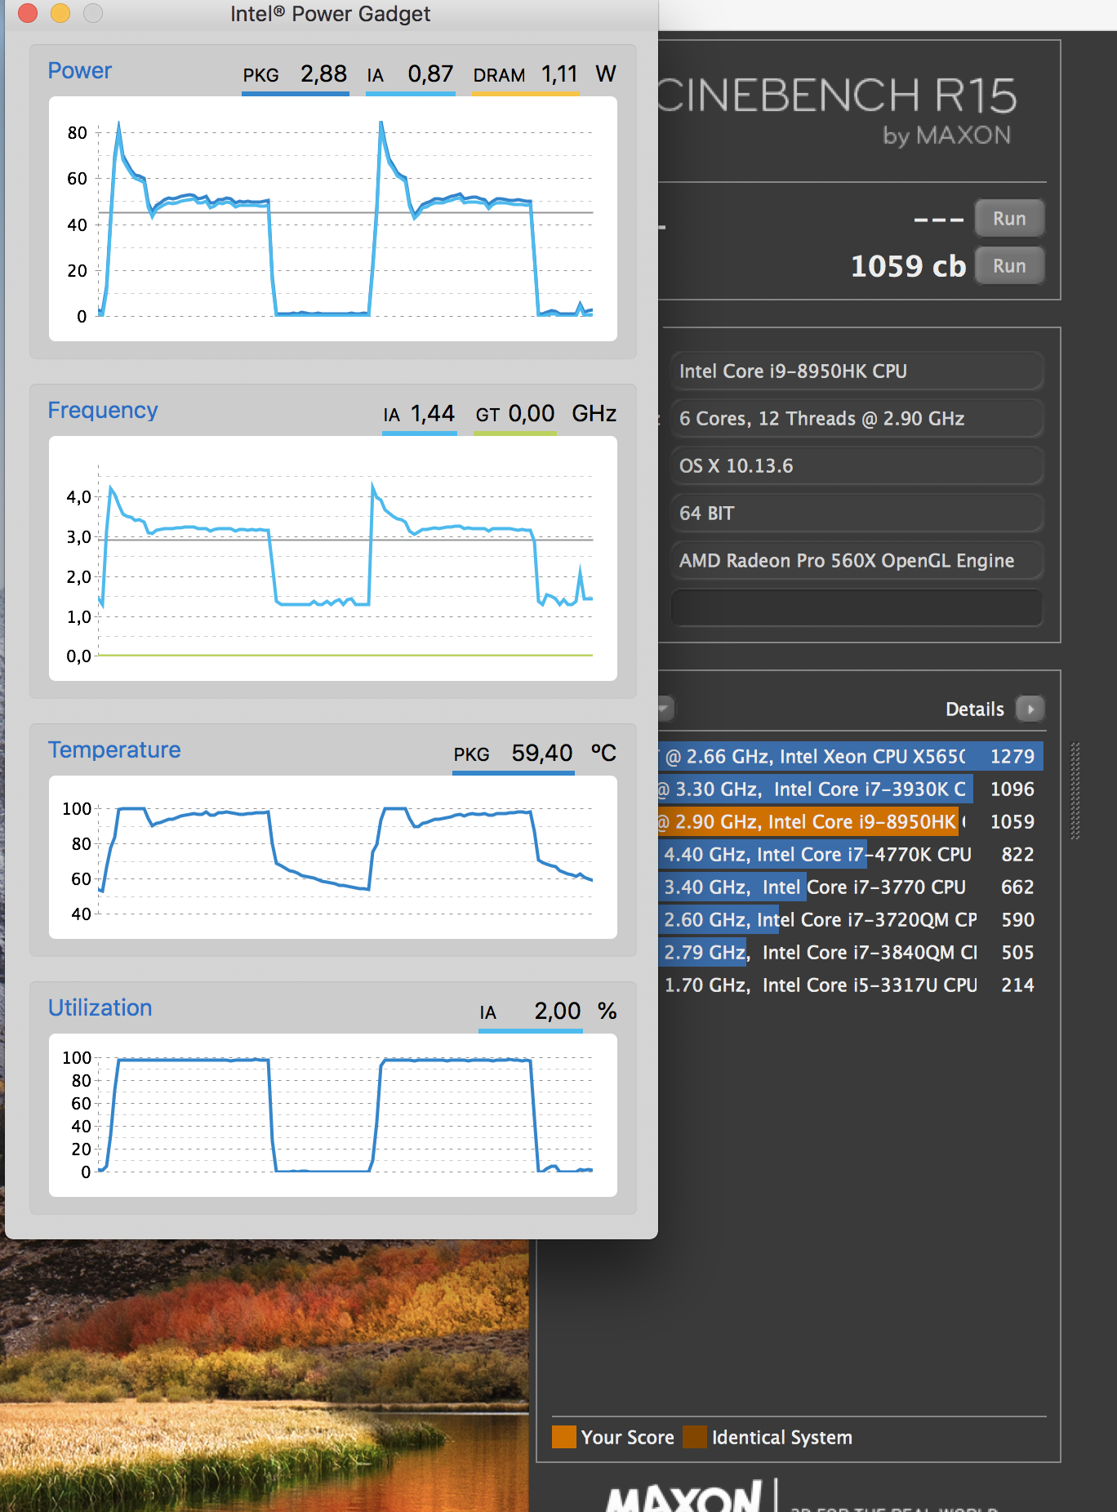
Task: Click the AMD Radeon Pro 560X OpenGL field
Action: [x=857, y=560]
